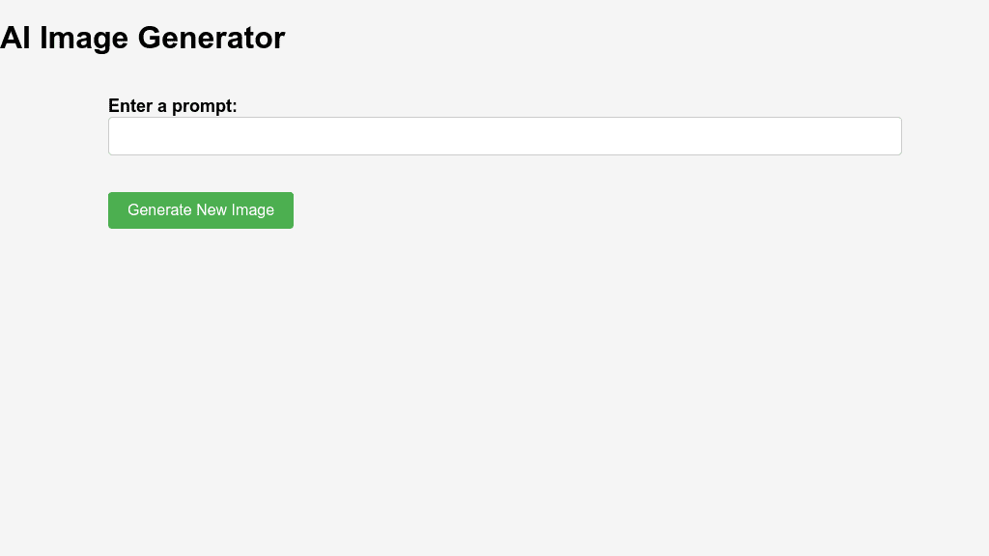989x556 pixels.
Task: Trigger Generate New Image
Action: click(x=201, y=210)
